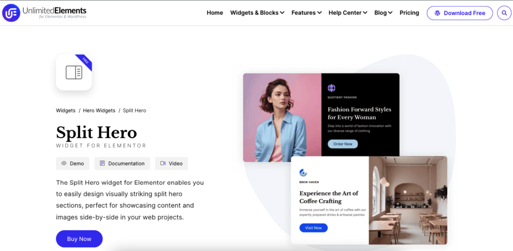Open the Help Center nav label

tap(345, 12)
